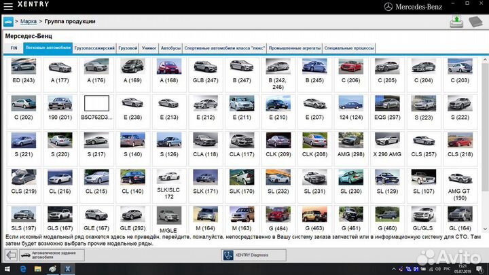Click the car home icon in breadcrumb
This screenshot has width=489, height=275.
pyautogui.click(x=8, y=22)
